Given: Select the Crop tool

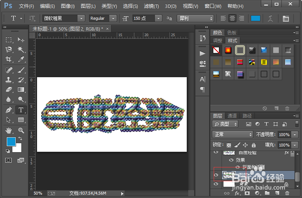Looking at the screenshot, I should click(x=9, y=59).
